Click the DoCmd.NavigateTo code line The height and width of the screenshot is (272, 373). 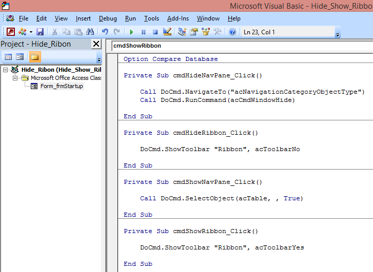coord(252,92)
